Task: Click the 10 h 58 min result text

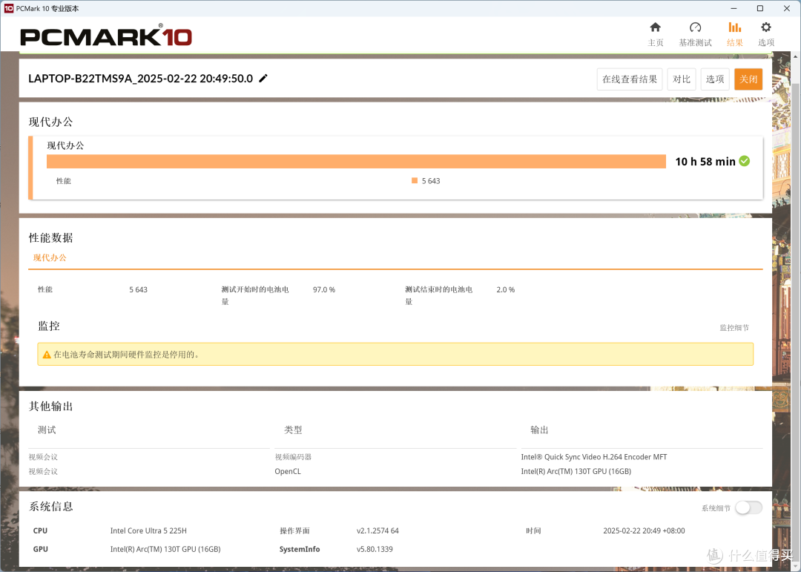Action: click(x=705, y=162)
